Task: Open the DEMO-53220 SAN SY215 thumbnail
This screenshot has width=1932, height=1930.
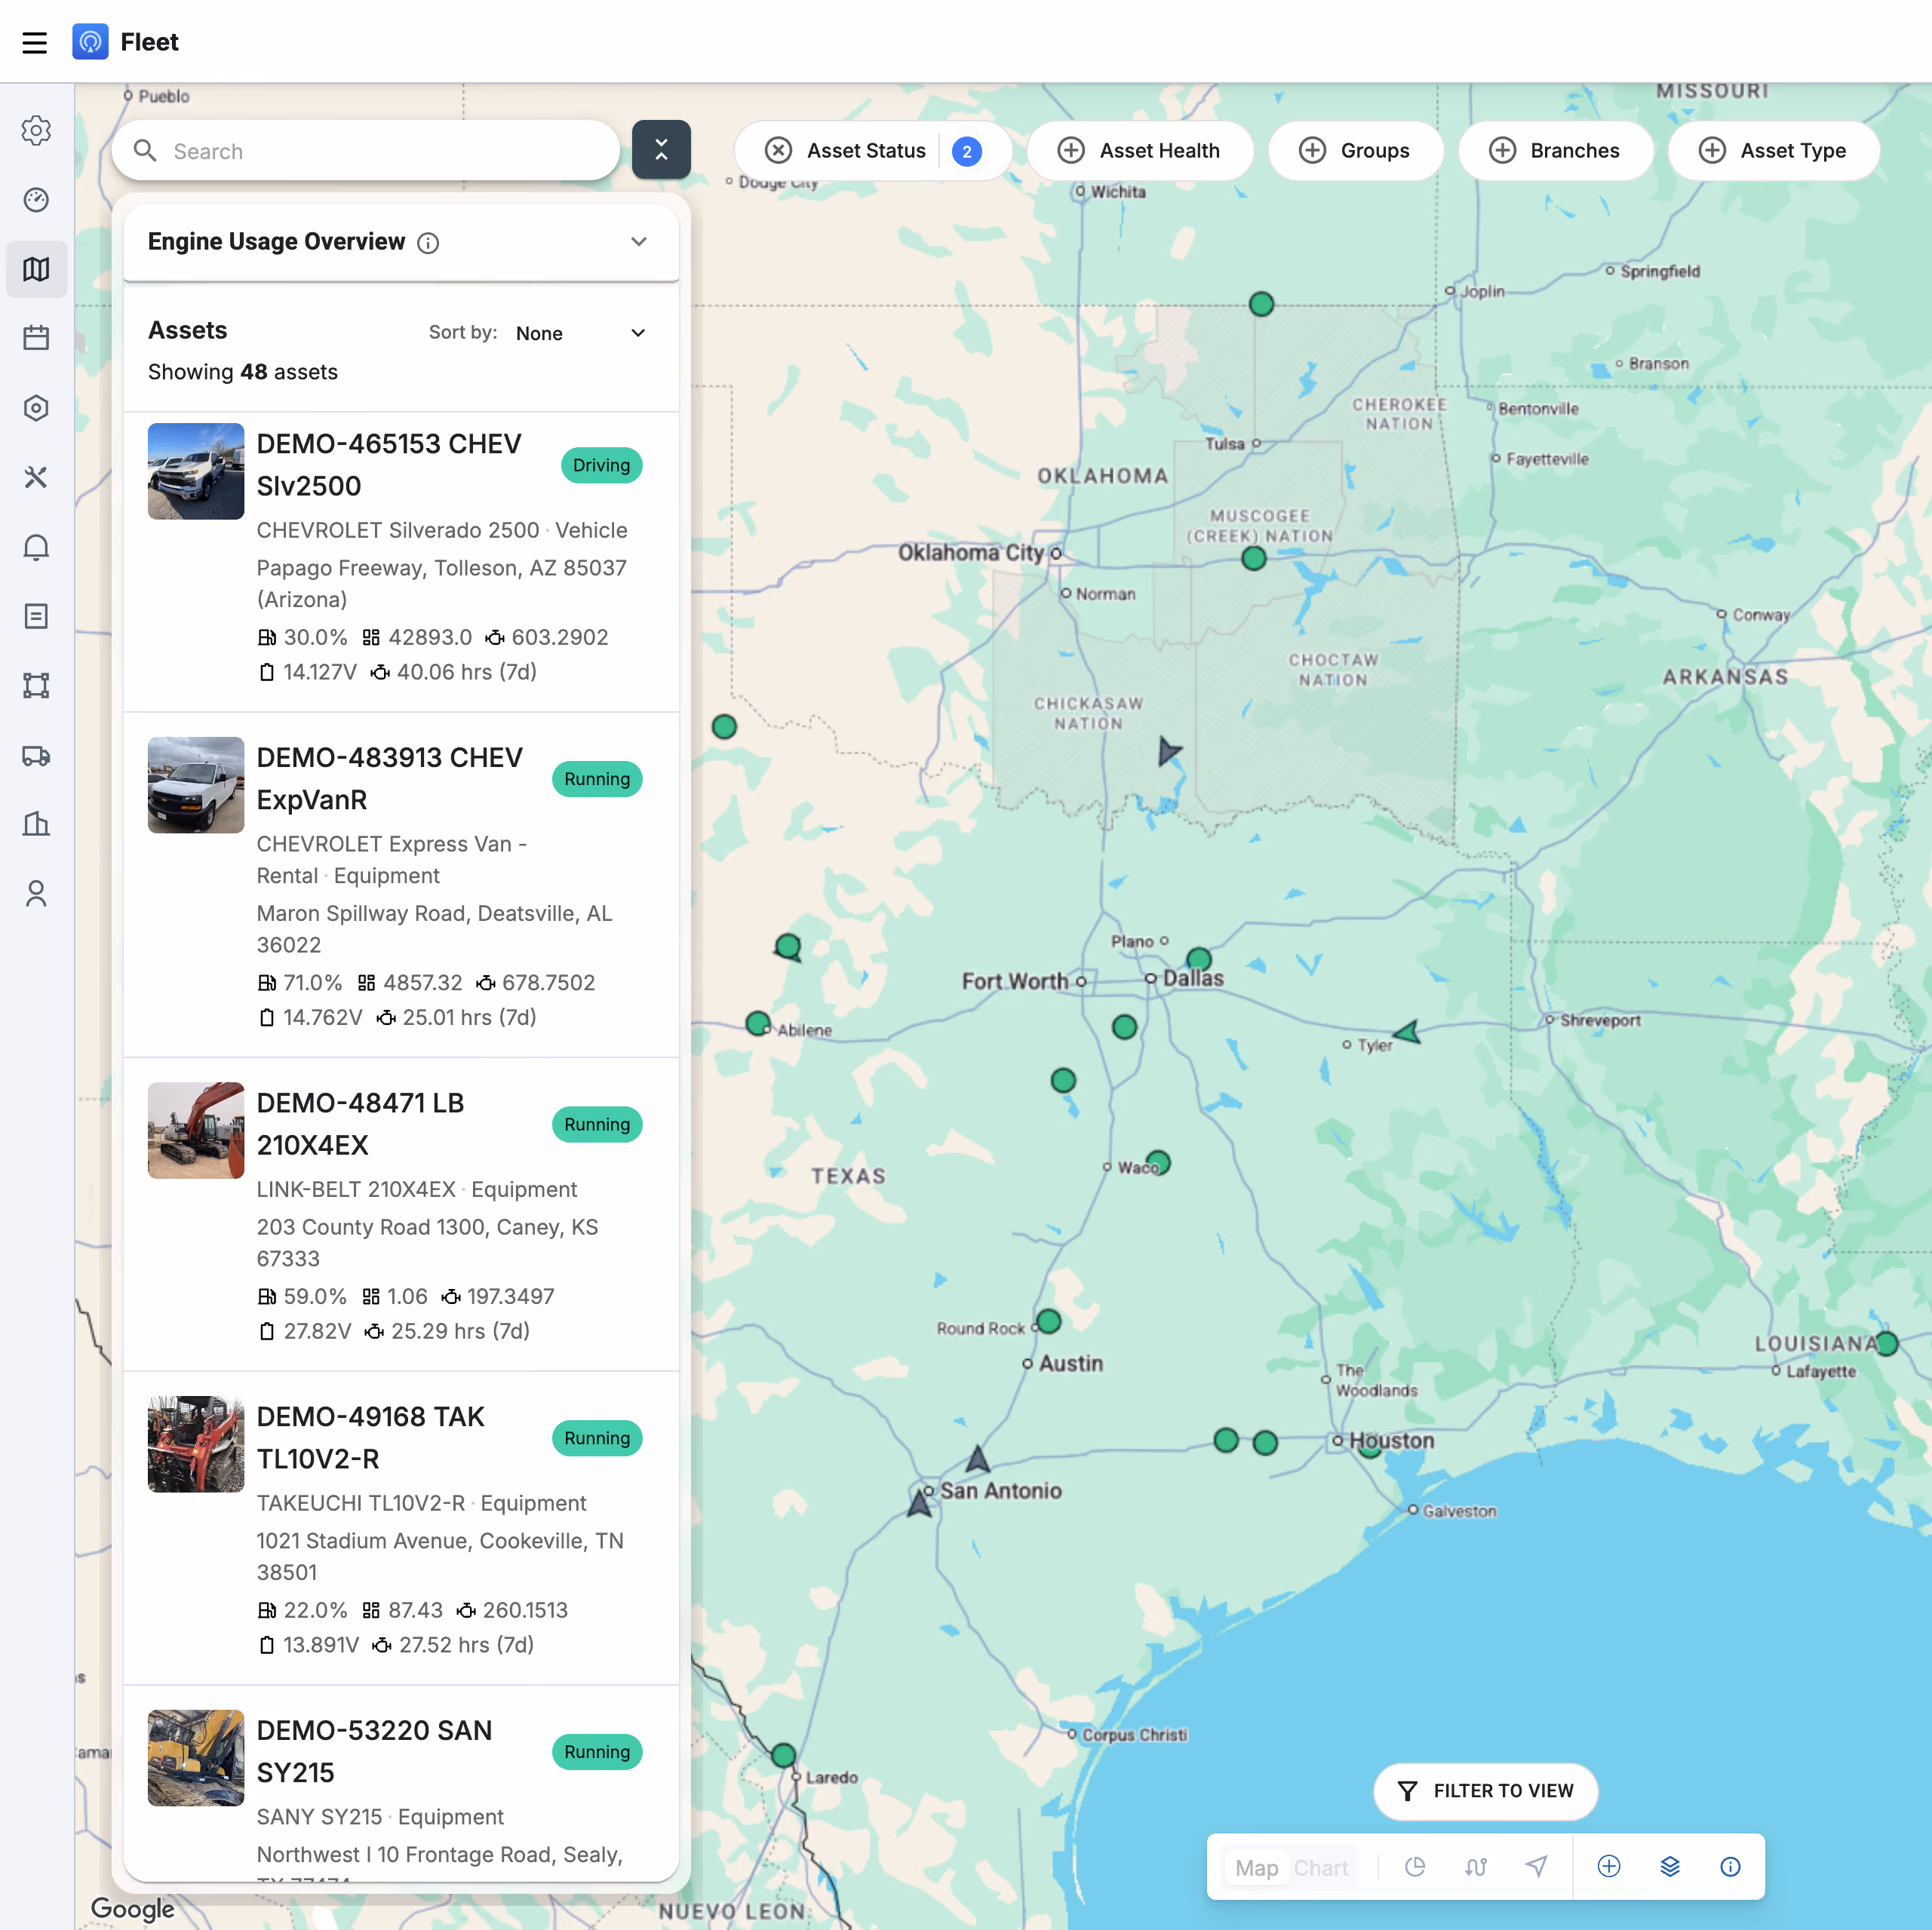Action: [196, 1758]
